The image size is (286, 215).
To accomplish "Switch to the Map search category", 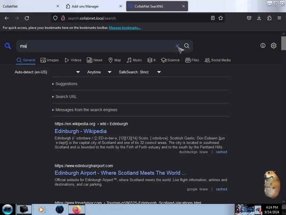I will 115,60.
